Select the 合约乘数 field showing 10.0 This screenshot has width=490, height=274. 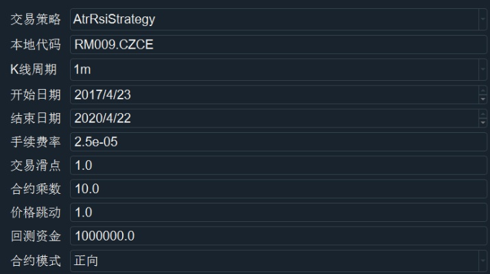pyautogui.click(x=275, y=188)
